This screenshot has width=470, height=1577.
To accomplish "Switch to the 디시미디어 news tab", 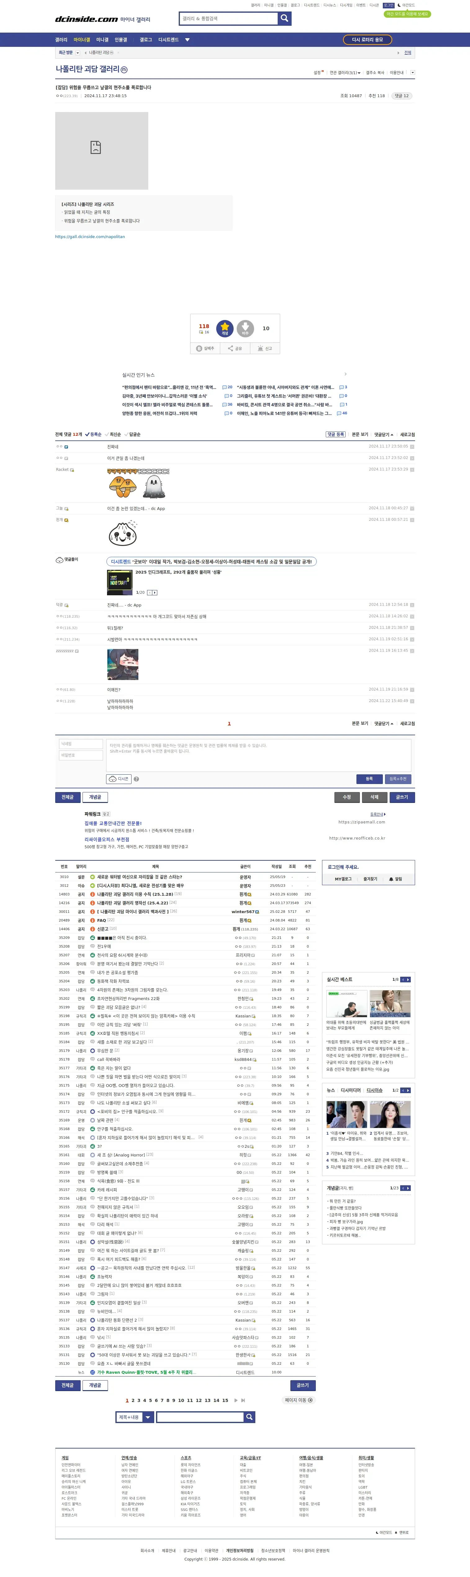I will click(x=351, y=1090).
